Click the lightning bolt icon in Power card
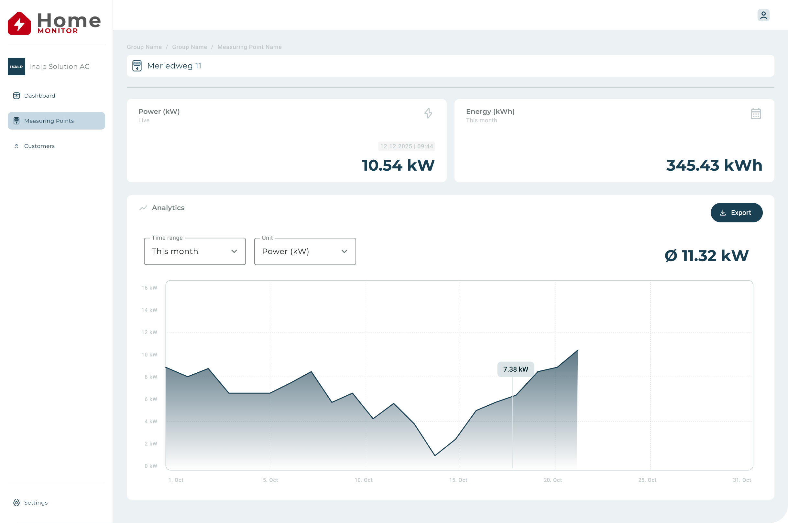 point(428,113)
